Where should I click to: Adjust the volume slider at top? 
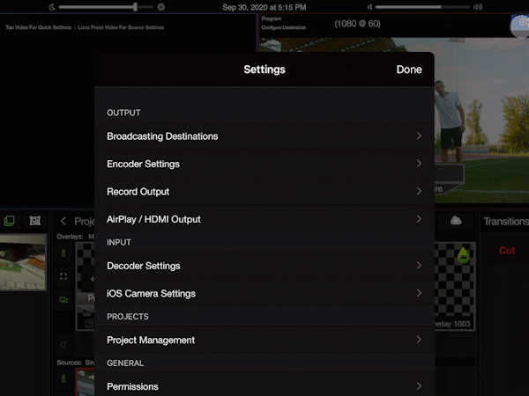point(419,7)
